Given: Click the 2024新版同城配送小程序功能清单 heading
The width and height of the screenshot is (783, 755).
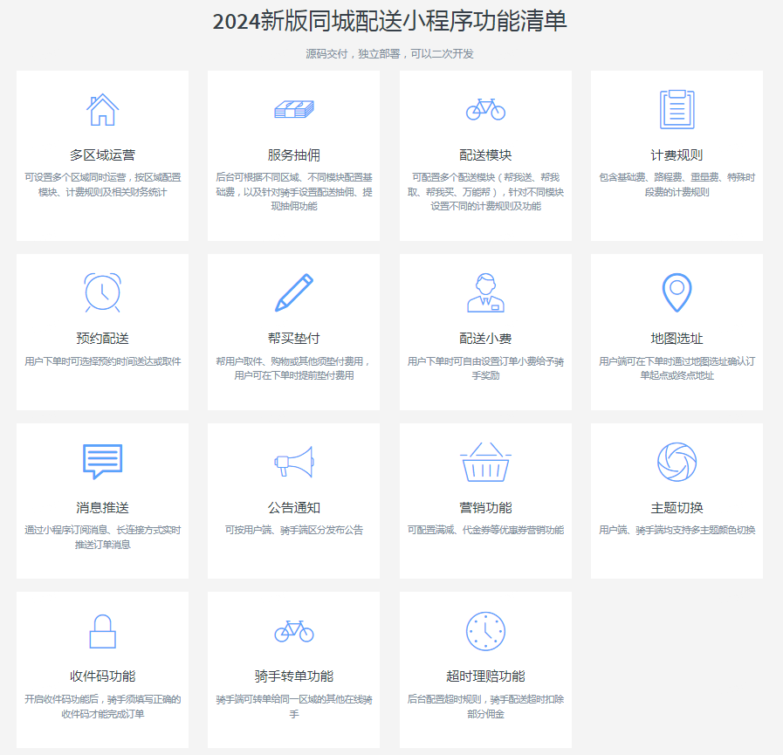Looking at the screenshot, I should click(x=390, y=21).
